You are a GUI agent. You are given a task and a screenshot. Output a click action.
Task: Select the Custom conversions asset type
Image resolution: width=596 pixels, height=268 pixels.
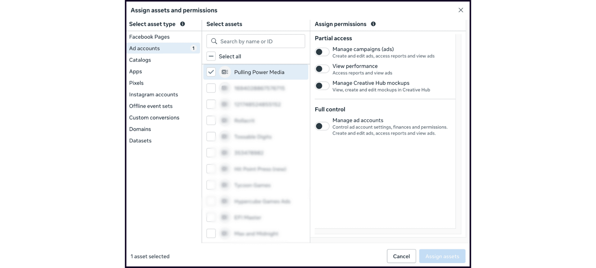pyautogui.click(x=154, y=118)
